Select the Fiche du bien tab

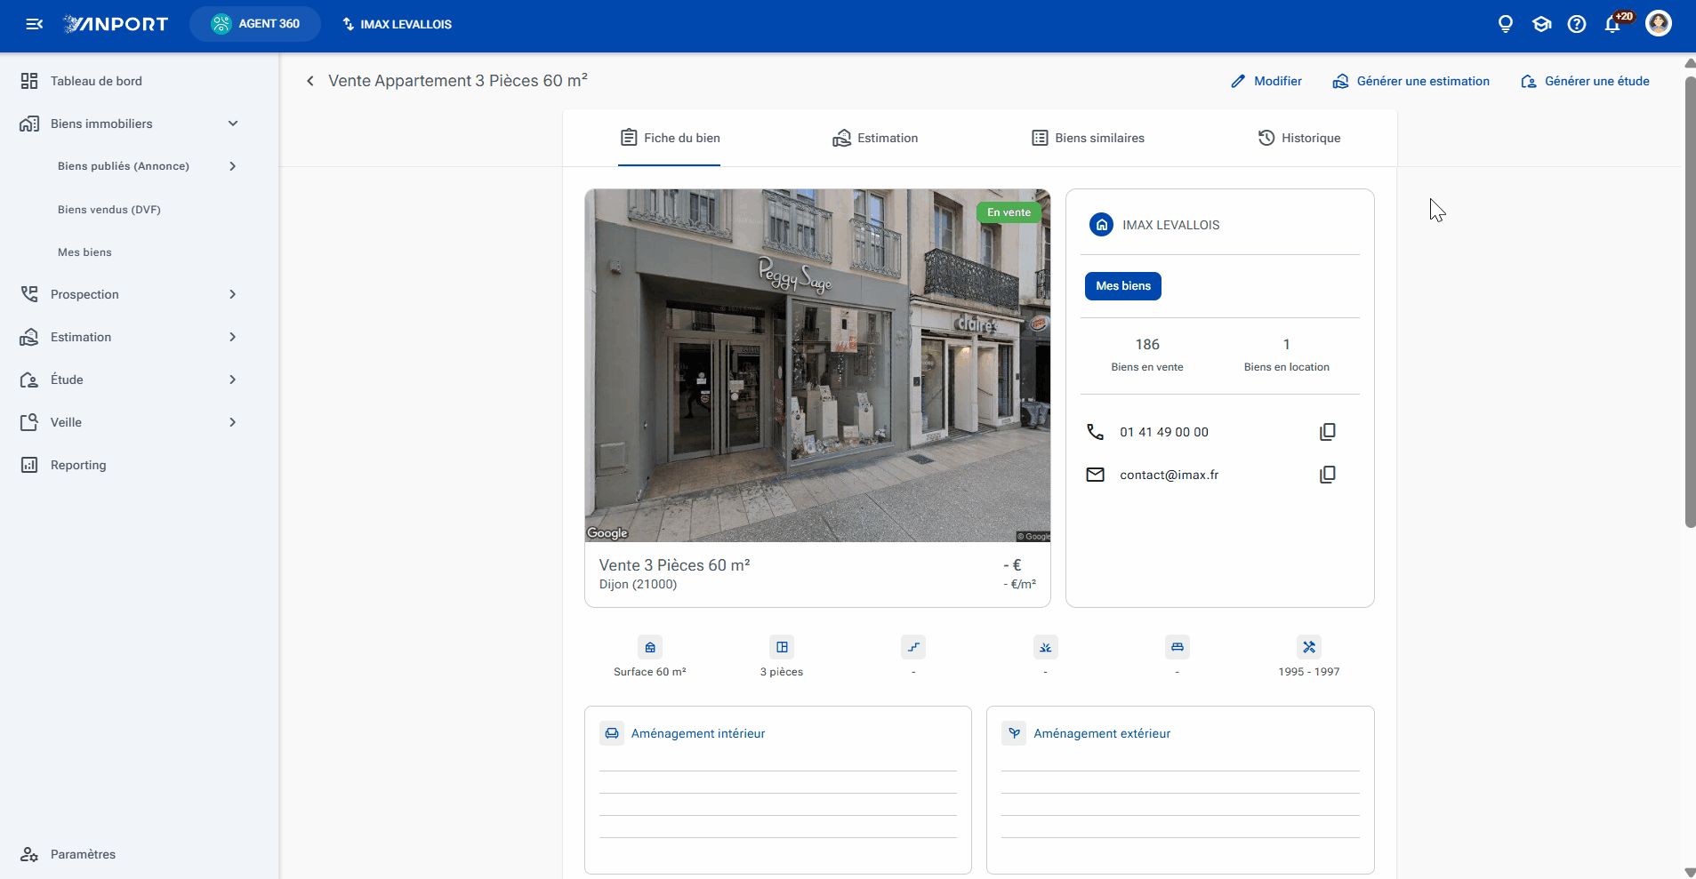pos(670,138)
